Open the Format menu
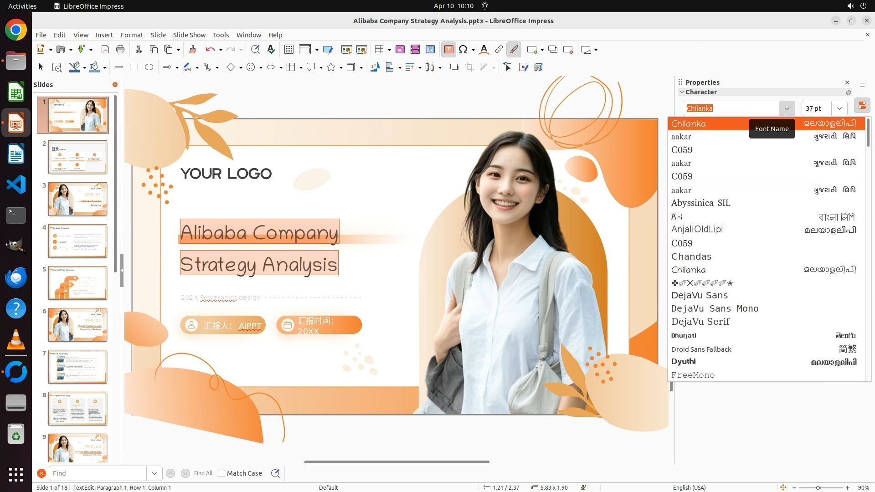The height and width of the screenshot is (492, 875). click(x=132, y=35)
